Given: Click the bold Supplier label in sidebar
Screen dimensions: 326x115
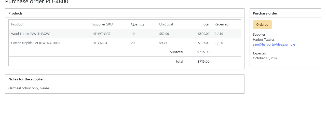Looking at the screenshot, I should [x=259, y=34].
